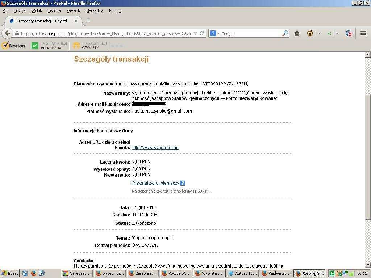Click the Przyznaj zwrot pieniędzy link
Image resolution: width=371 pixels, height=278 pixels.
pyautogui.click(x=155, y=183)
